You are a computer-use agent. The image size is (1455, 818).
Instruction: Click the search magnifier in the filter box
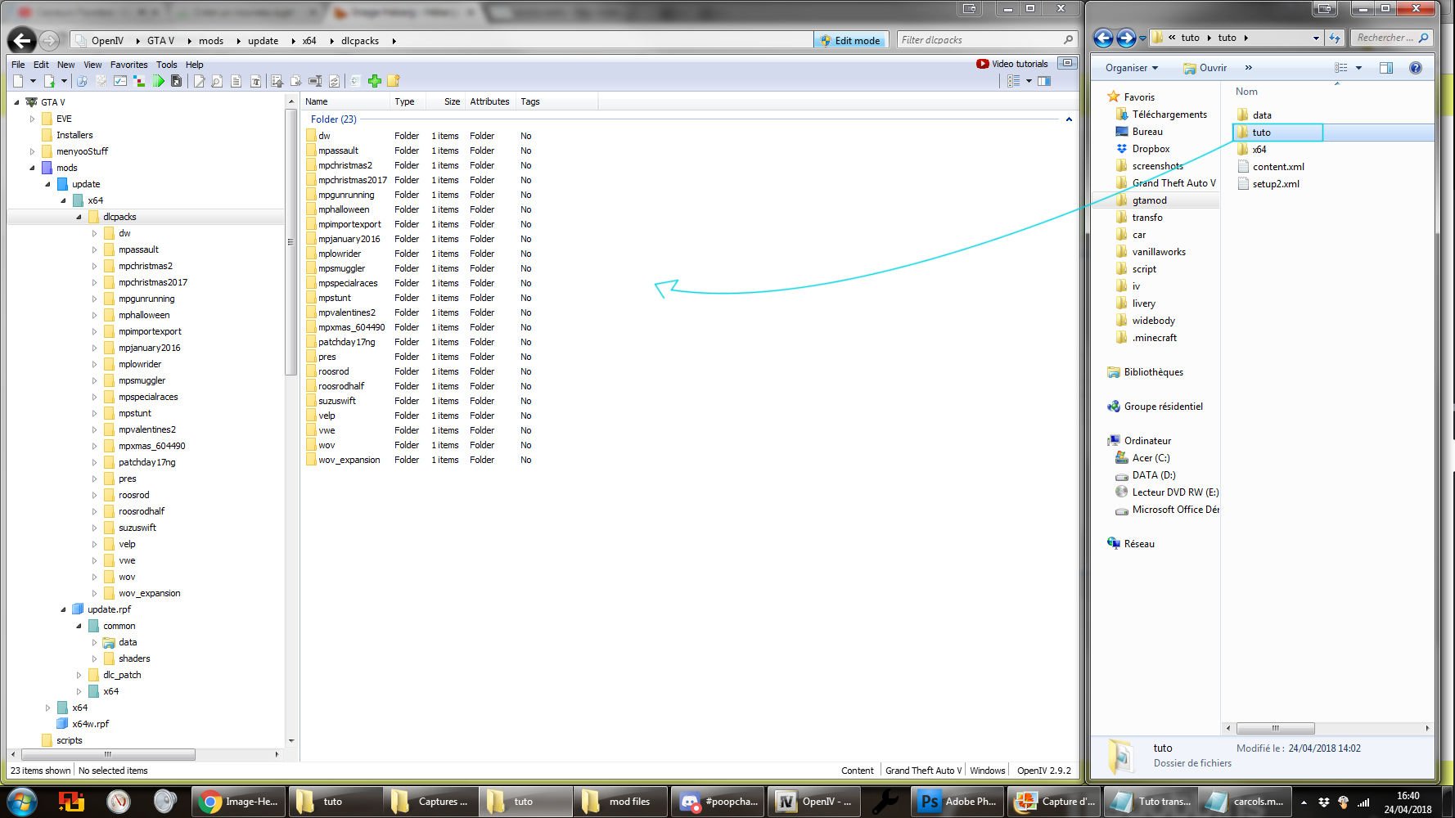pos(1068,39)
